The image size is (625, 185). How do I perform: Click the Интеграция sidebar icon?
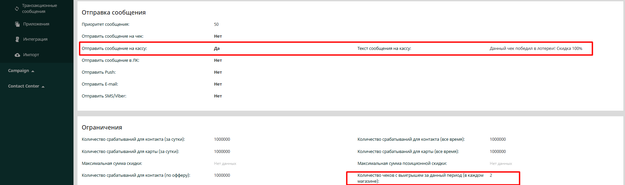pyautogui.click(x=17, y=39)
